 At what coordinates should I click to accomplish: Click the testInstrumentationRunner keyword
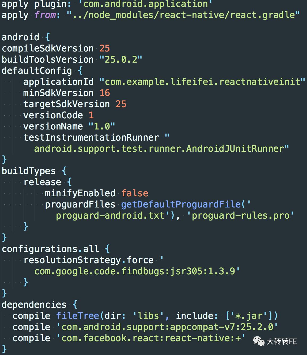click(x=91, y=137)
